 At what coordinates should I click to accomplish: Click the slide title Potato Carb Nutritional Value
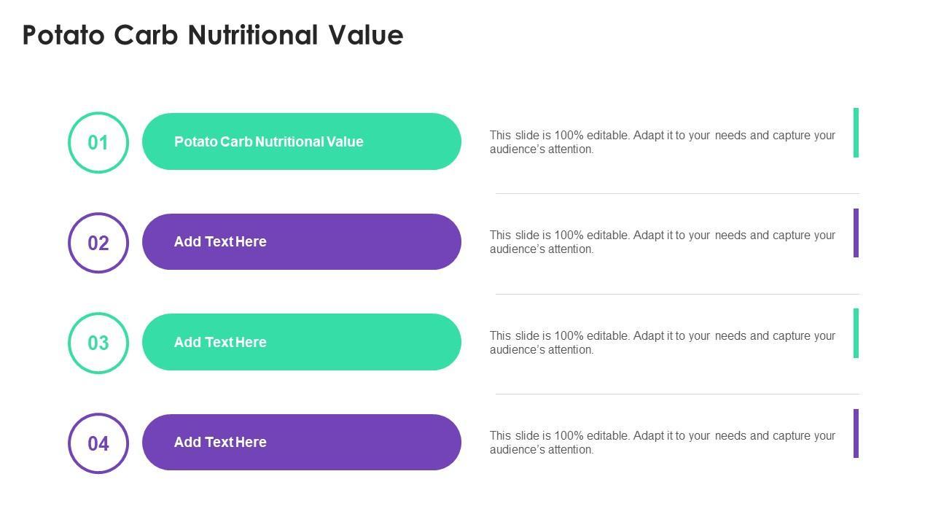[x=213, y=35]
